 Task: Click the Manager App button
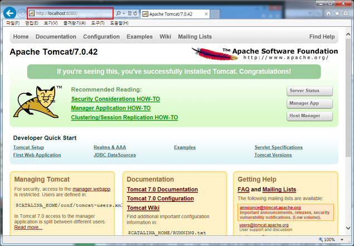[309, 103]
